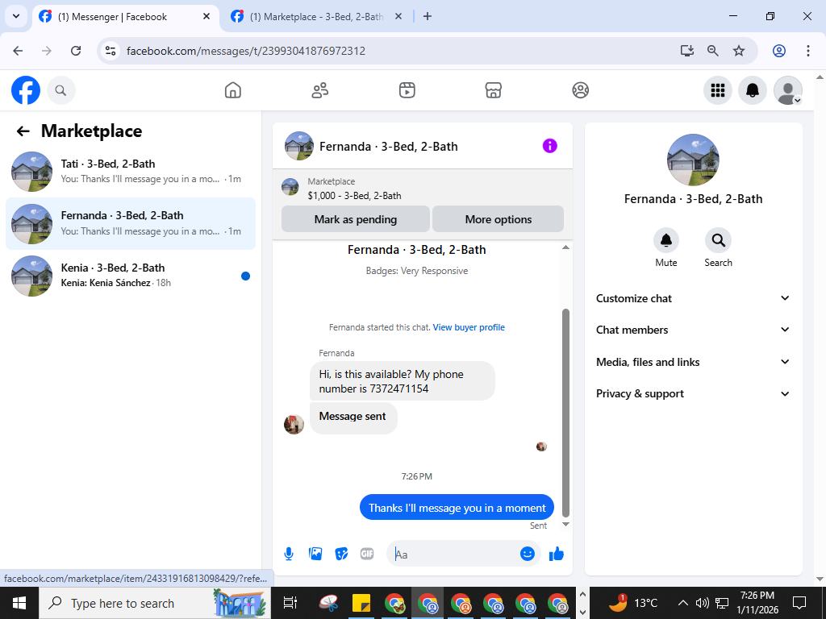The image size is (826, 619).
Task: Open the Chrome profile icon
Action: (x=779, y=51)
